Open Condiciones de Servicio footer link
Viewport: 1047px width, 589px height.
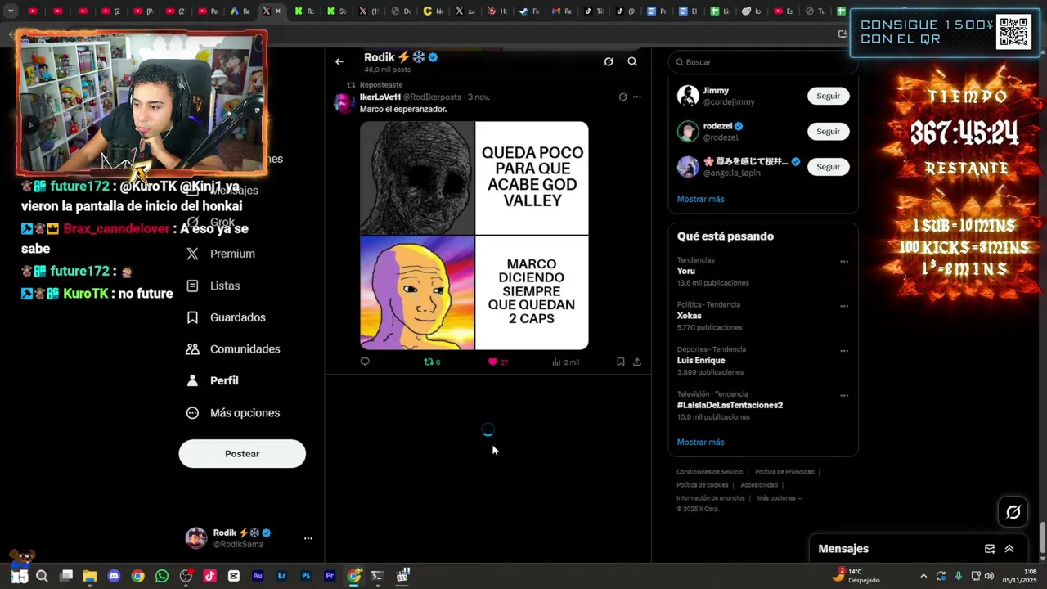pos(709,472)
